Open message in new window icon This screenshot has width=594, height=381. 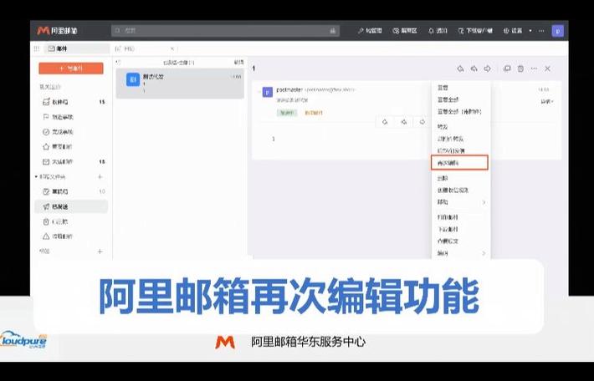(507, 69)
